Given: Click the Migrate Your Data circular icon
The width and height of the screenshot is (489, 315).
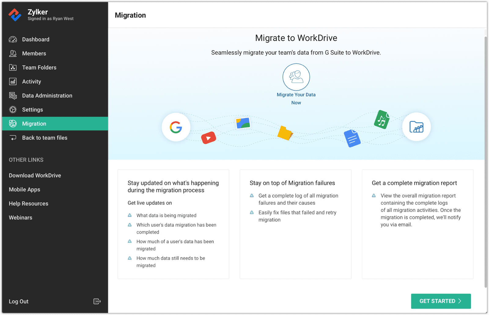Looking at the screenshot, I should pos(296,77).
